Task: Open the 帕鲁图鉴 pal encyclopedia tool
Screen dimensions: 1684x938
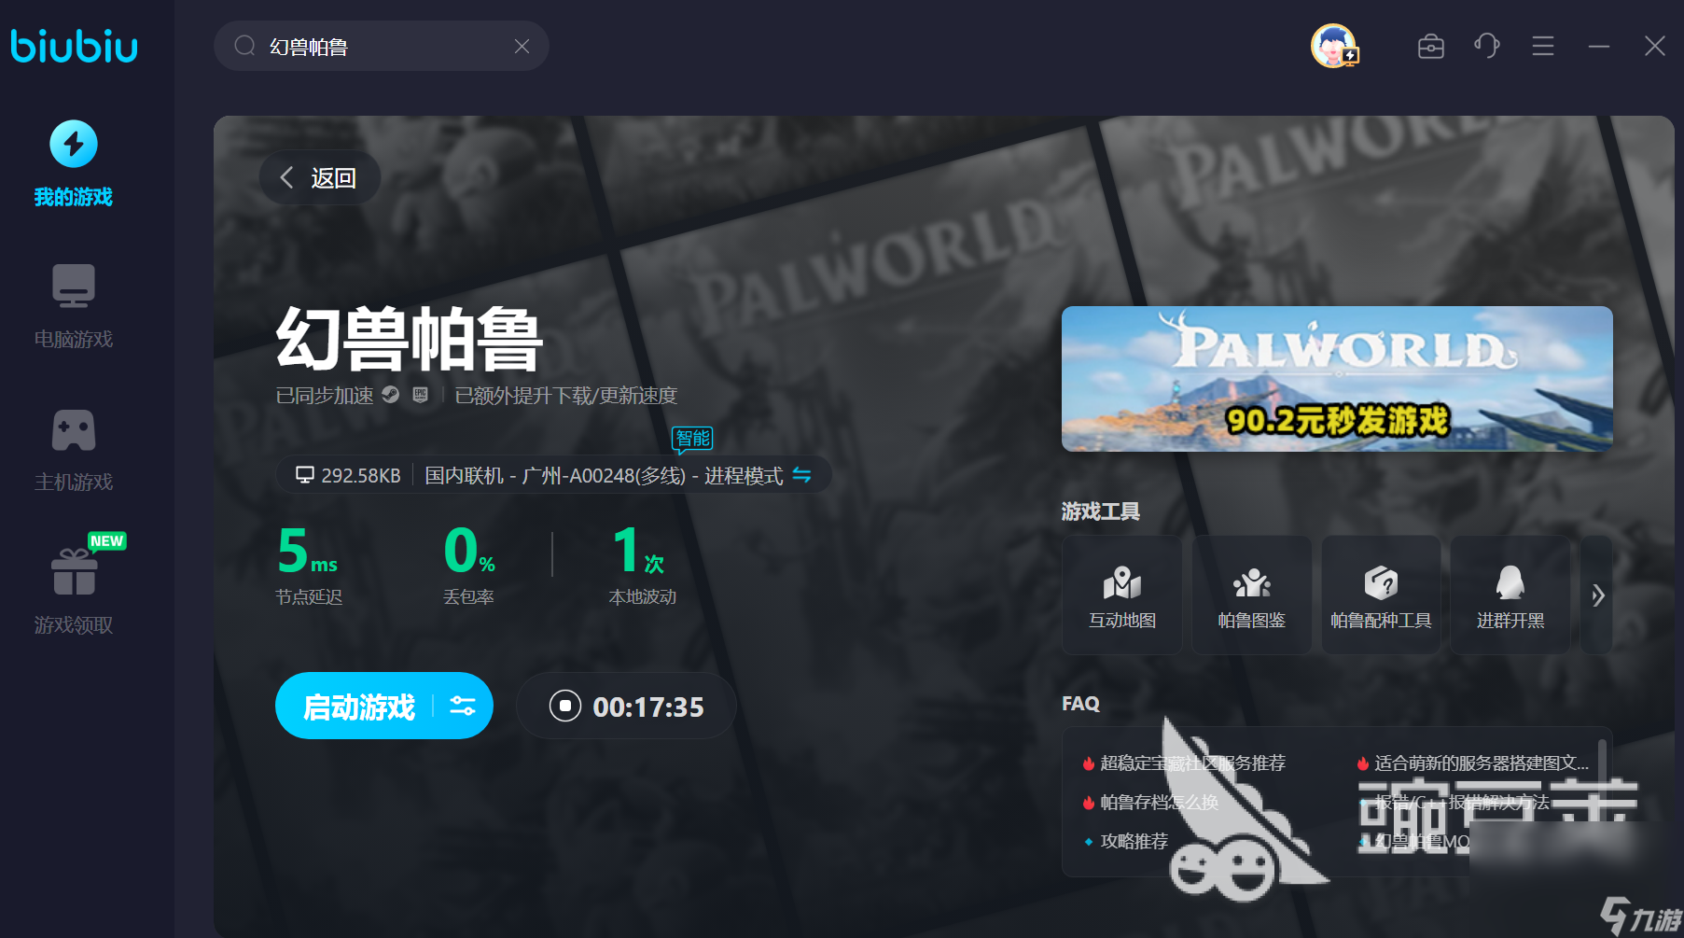Action: pos(1251,595)
